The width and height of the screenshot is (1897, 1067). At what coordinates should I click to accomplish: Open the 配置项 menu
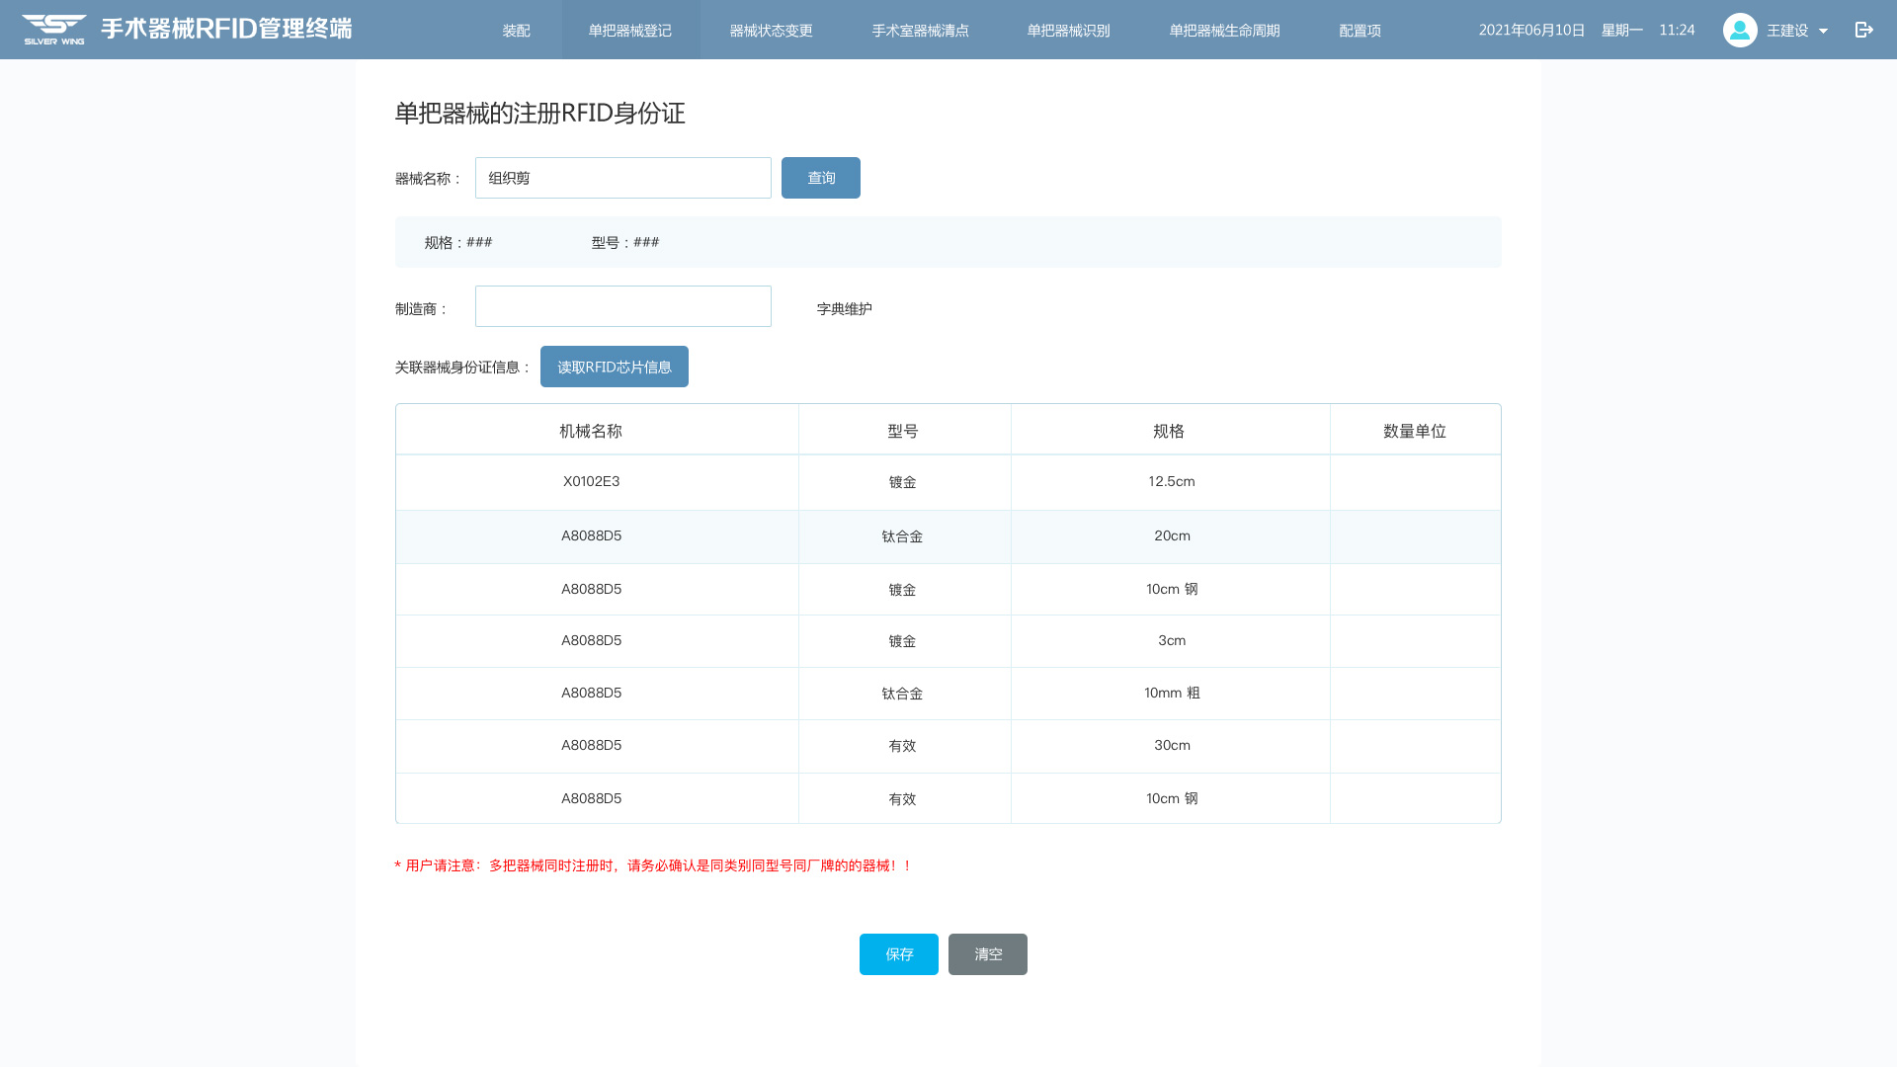pyautogui.click(x=1360, y=31)
